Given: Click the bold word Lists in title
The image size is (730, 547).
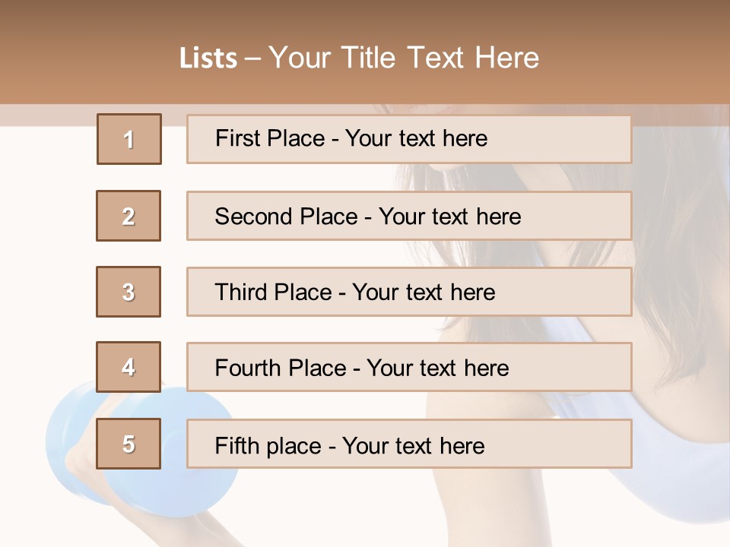Looking at the screenshot, I should click(208, 58).
